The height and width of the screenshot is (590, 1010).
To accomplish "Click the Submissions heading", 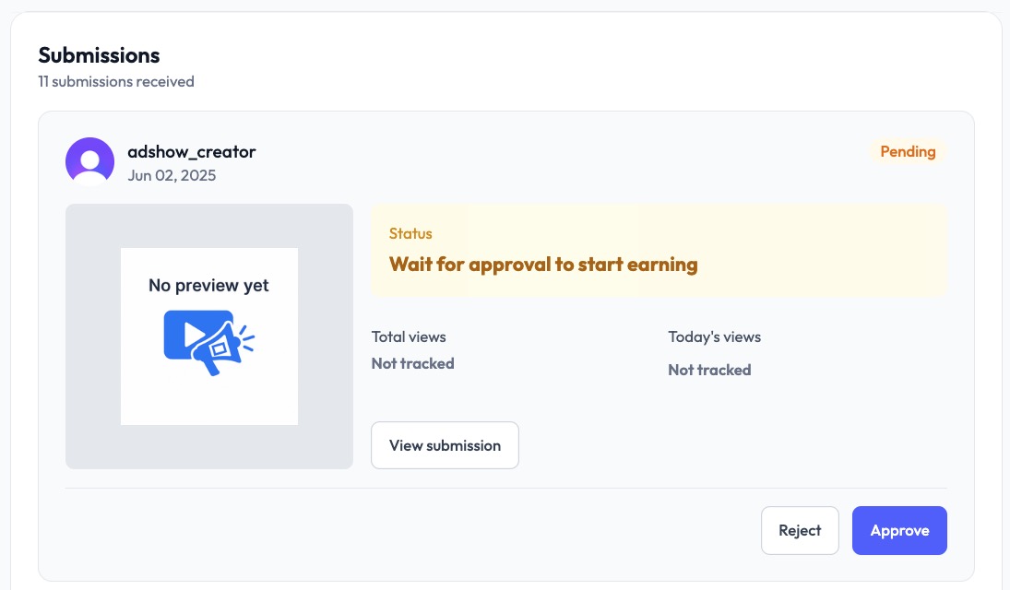I will click(x=99, y=55).
